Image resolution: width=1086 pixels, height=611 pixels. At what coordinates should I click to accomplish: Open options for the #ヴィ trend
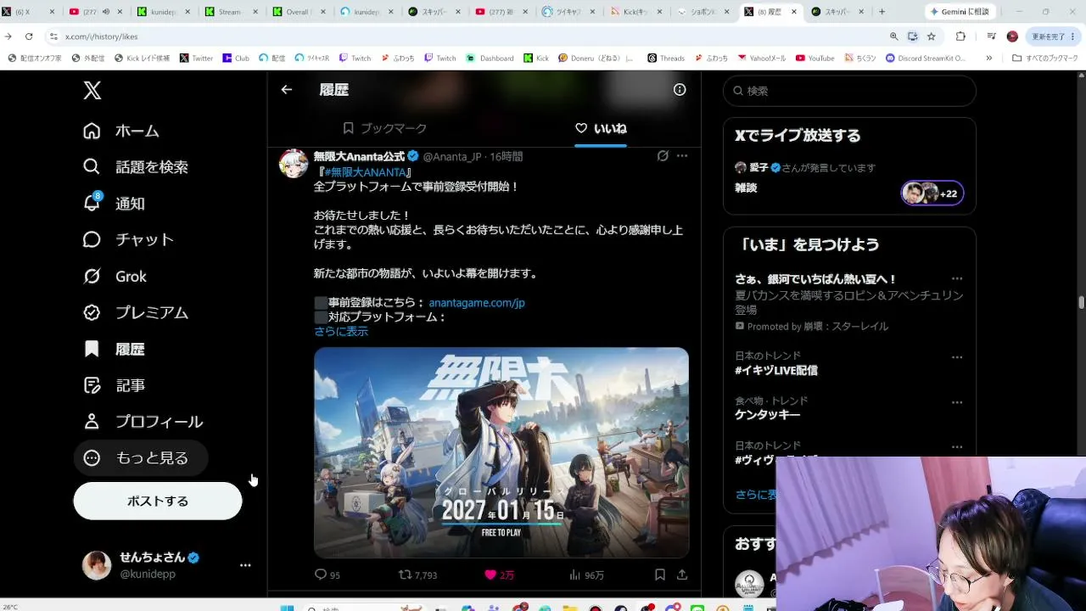[x=957, y=447]
